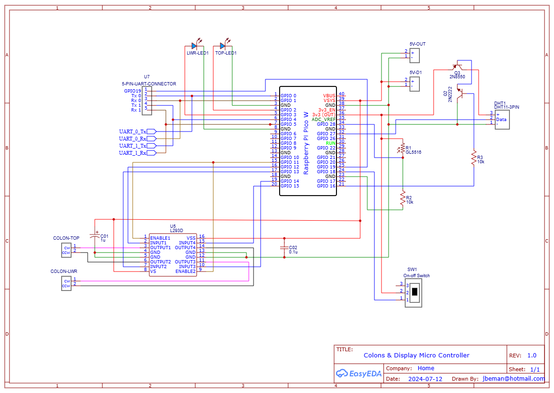The width and height of the screenshot is (554, 393).
Task: Click the VSYS pin label
Action: (x=329, y=101)
